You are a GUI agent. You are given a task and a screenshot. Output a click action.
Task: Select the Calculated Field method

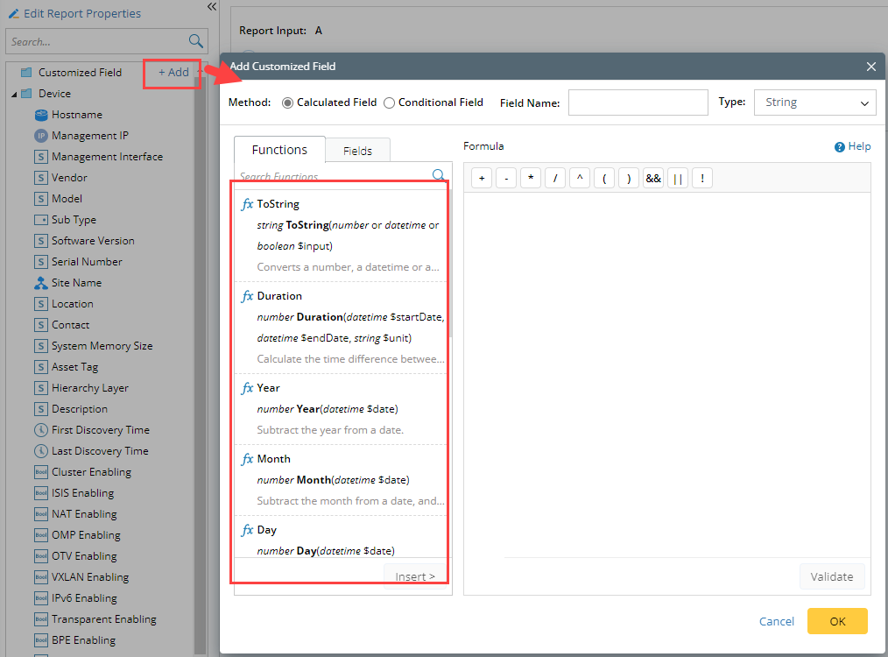pyautogui.click(x=287, y=102)
